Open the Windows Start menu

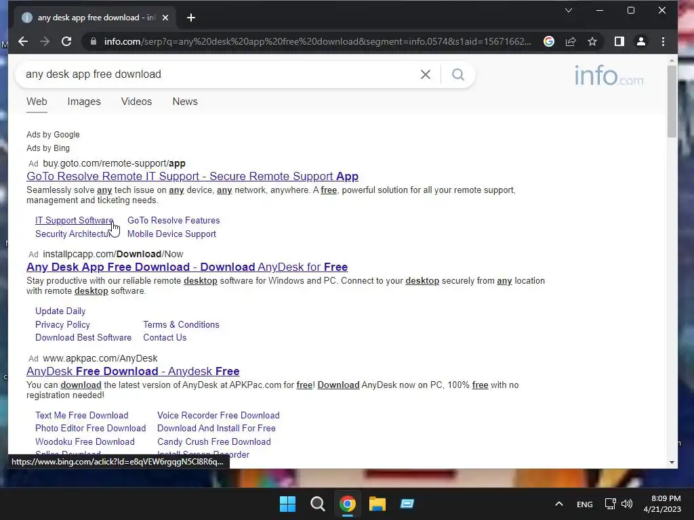[x=287, y=504]
